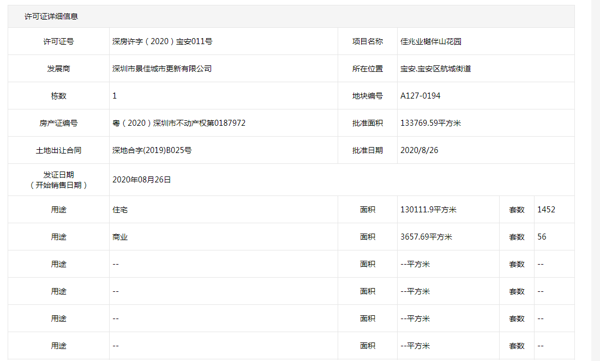
Task: Select the 栋数 value 1
Action: 115,95
